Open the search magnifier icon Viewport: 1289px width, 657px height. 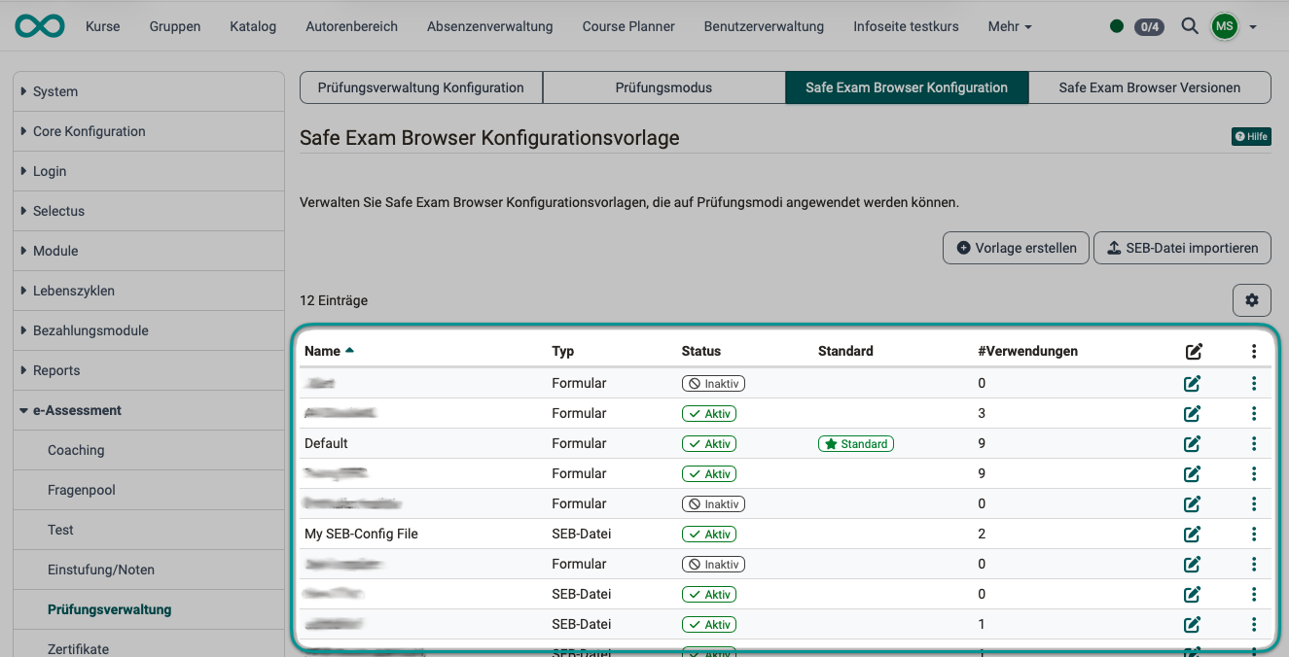pos(1190,26)
